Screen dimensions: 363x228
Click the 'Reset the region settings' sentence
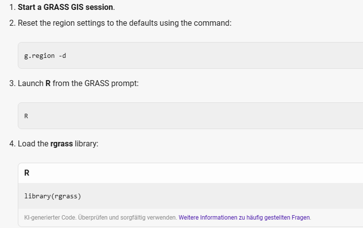coord(125,23)
